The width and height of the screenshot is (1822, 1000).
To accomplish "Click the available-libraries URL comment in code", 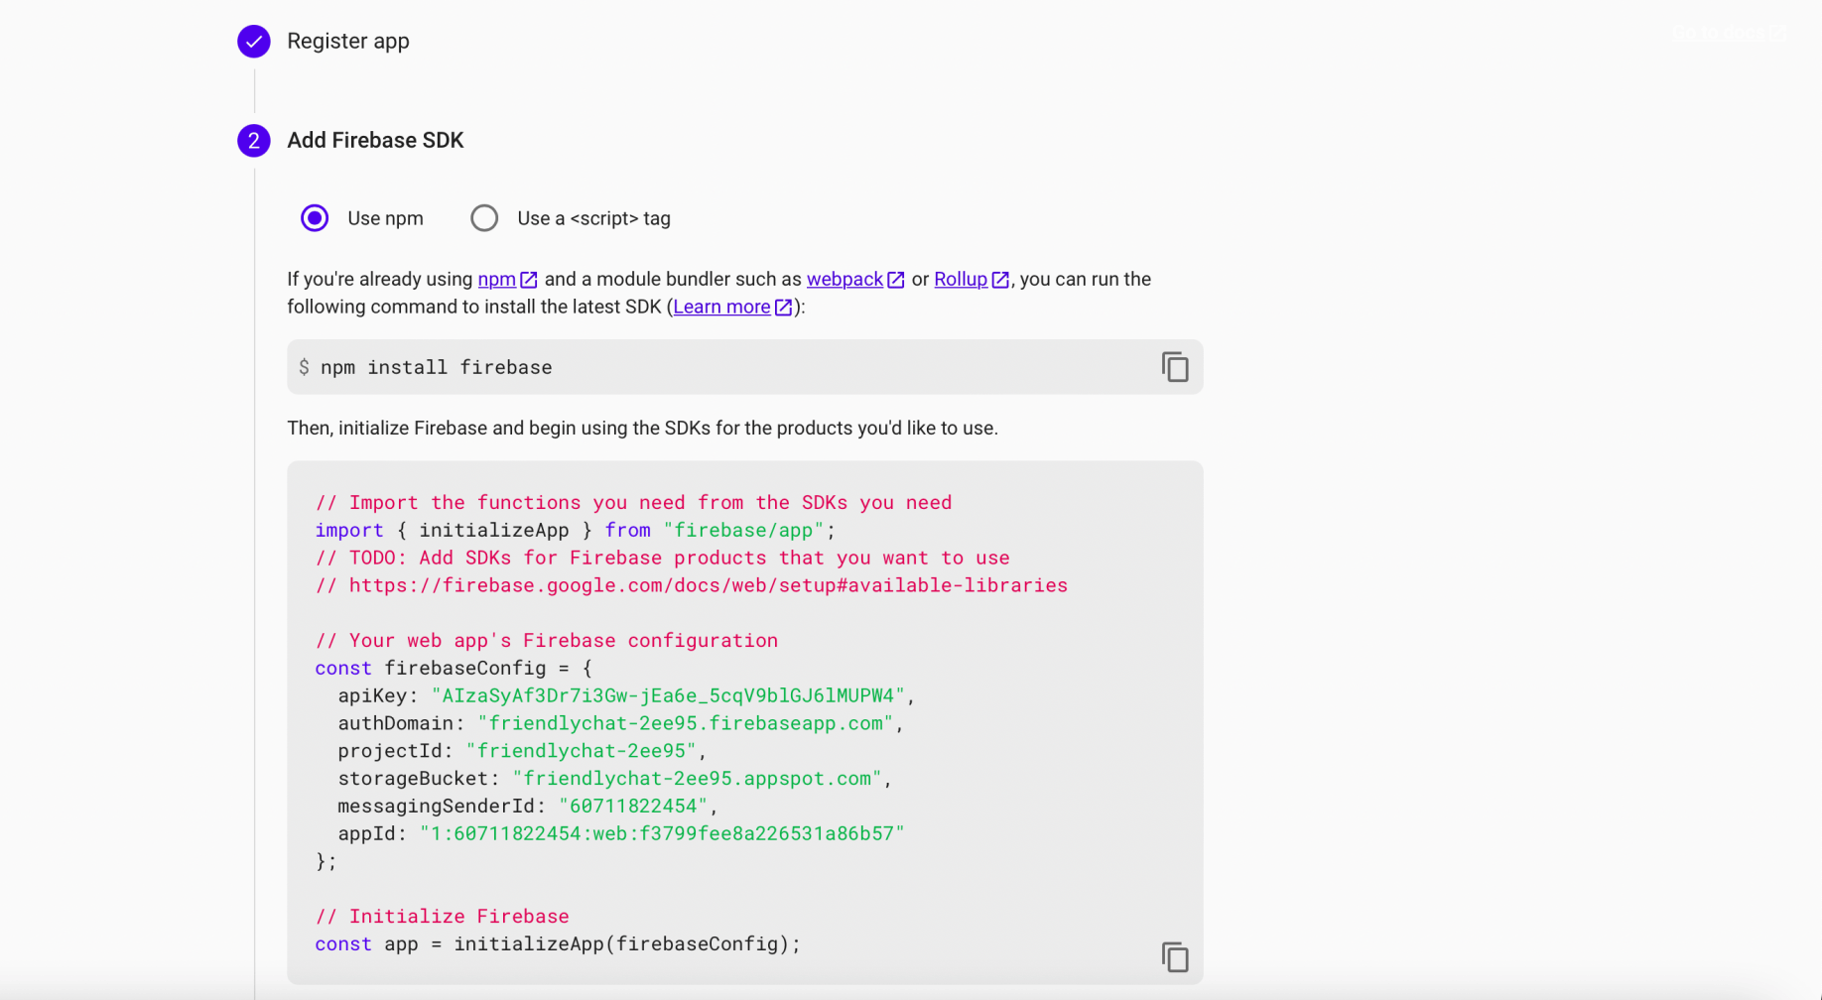I will click(x=708, y=585).
